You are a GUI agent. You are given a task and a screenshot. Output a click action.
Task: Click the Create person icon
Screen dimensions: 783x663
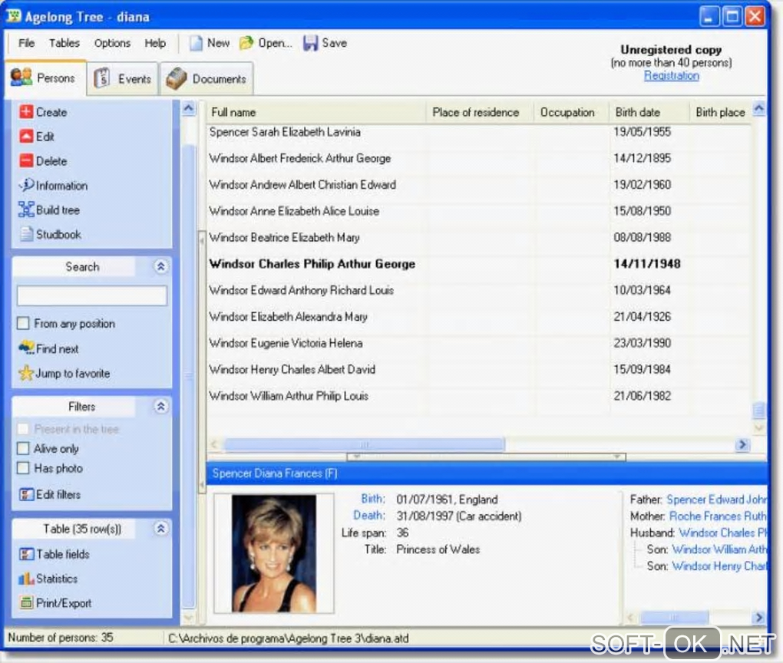tap(26, 111)
